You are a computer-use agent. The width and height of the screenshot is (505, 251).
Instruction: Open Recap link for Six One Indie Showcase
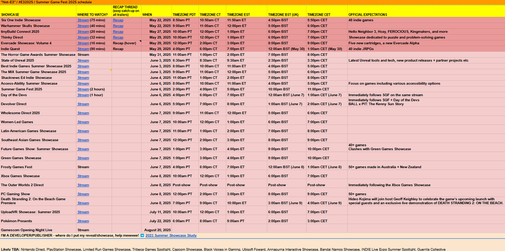118,20
